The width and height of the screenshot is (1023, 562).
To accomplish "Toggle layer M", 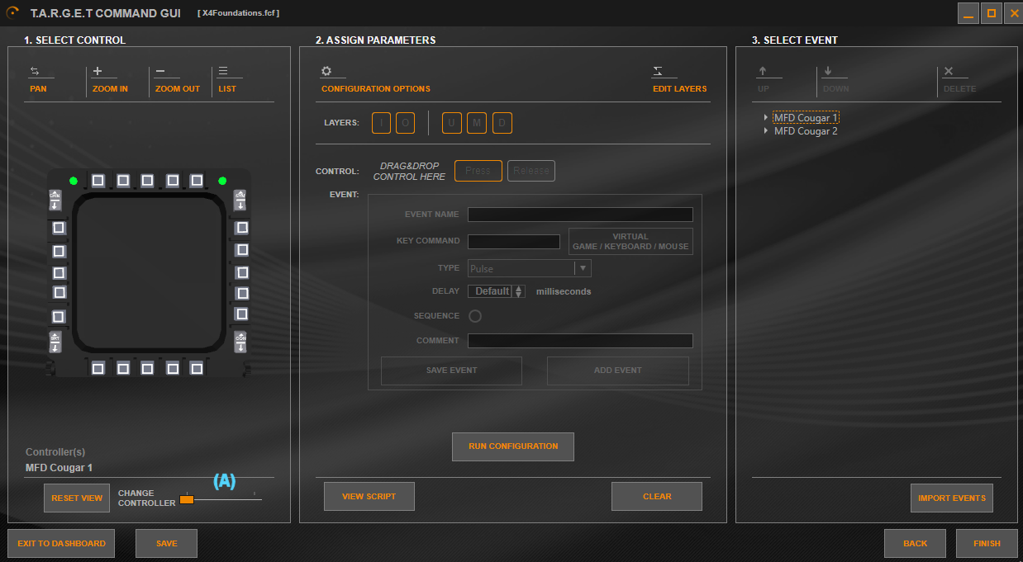I will 477,123.
